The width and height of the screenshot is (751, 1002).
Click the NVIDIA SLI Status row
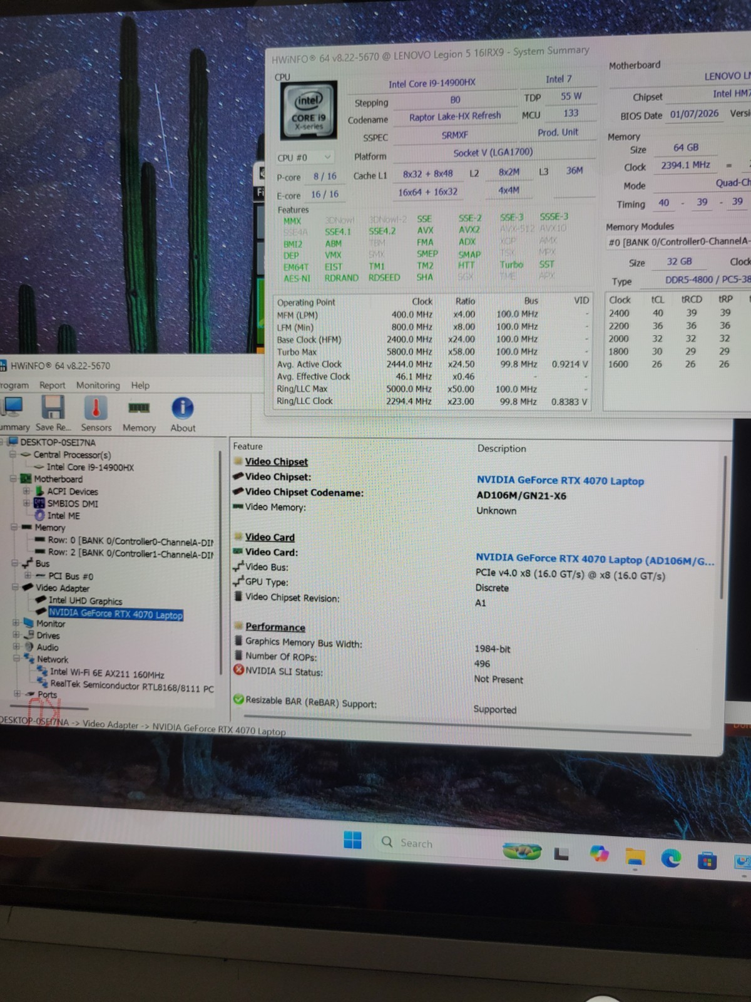[x=379, y=675]
